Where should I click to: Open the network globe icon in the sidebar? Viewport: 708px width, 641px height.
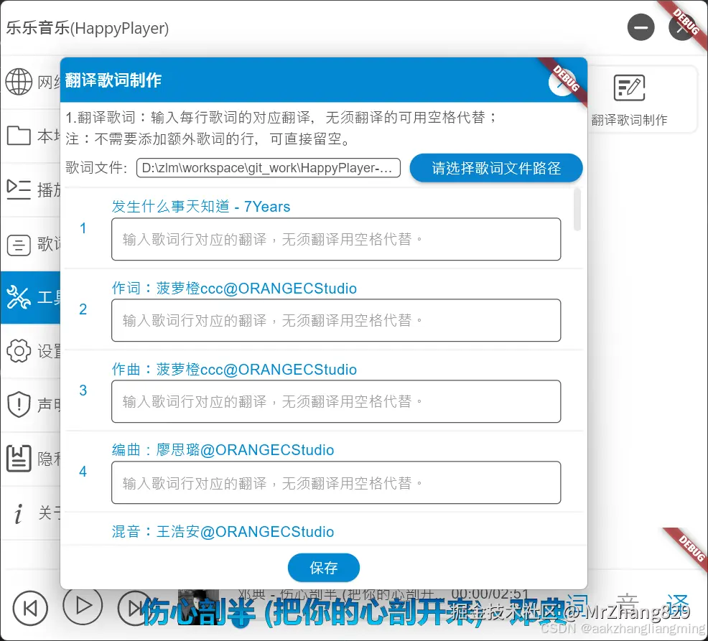(x=19, y=82)
